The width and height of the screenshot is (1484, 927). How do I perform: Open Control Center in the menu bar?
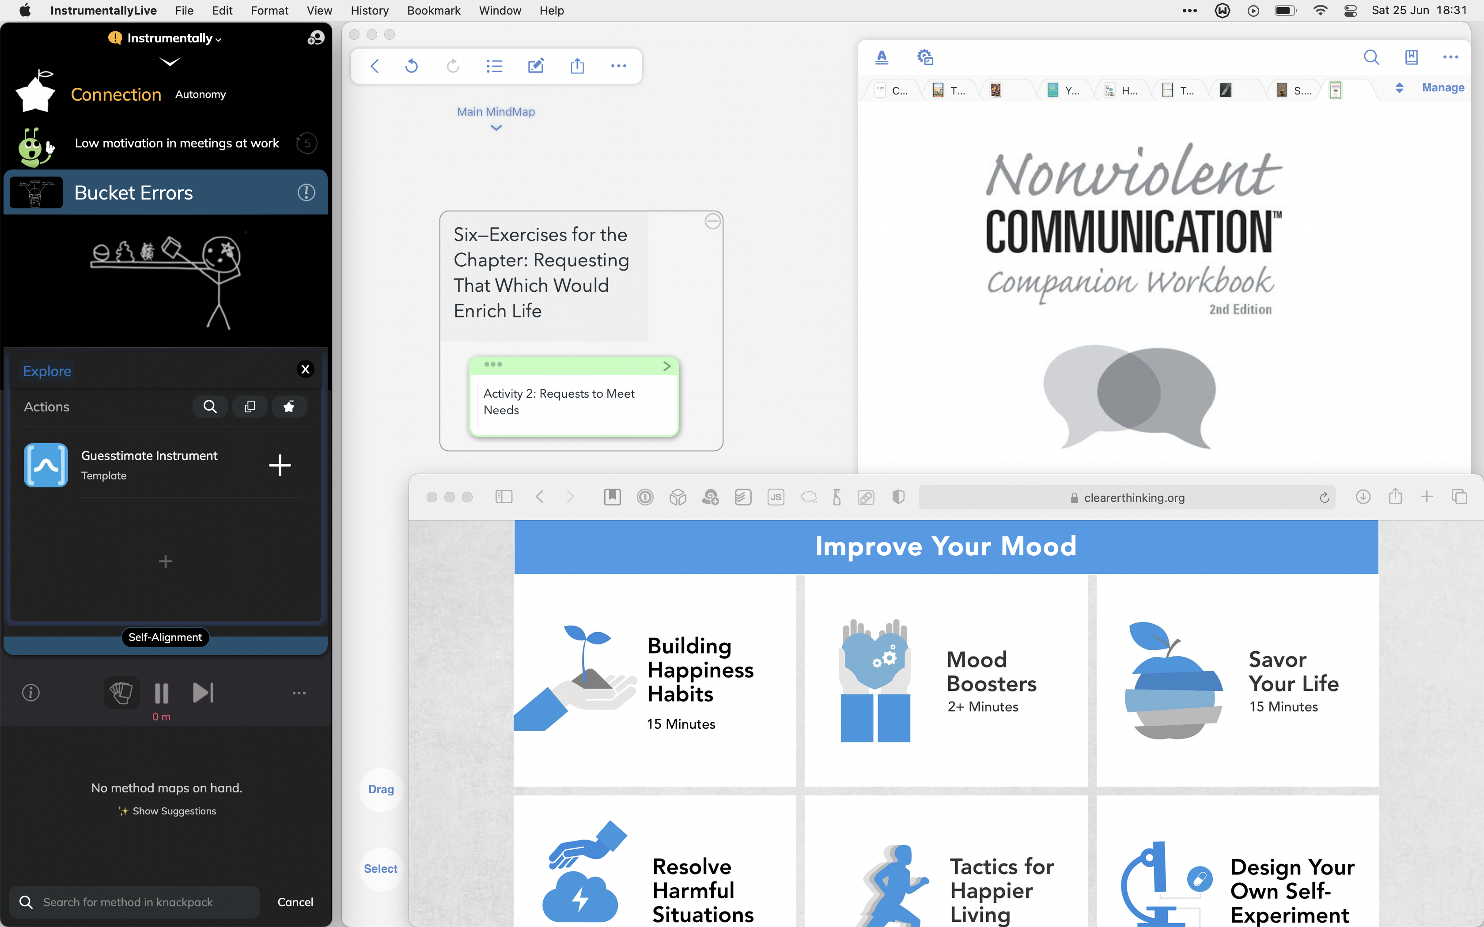point(1350,11)
